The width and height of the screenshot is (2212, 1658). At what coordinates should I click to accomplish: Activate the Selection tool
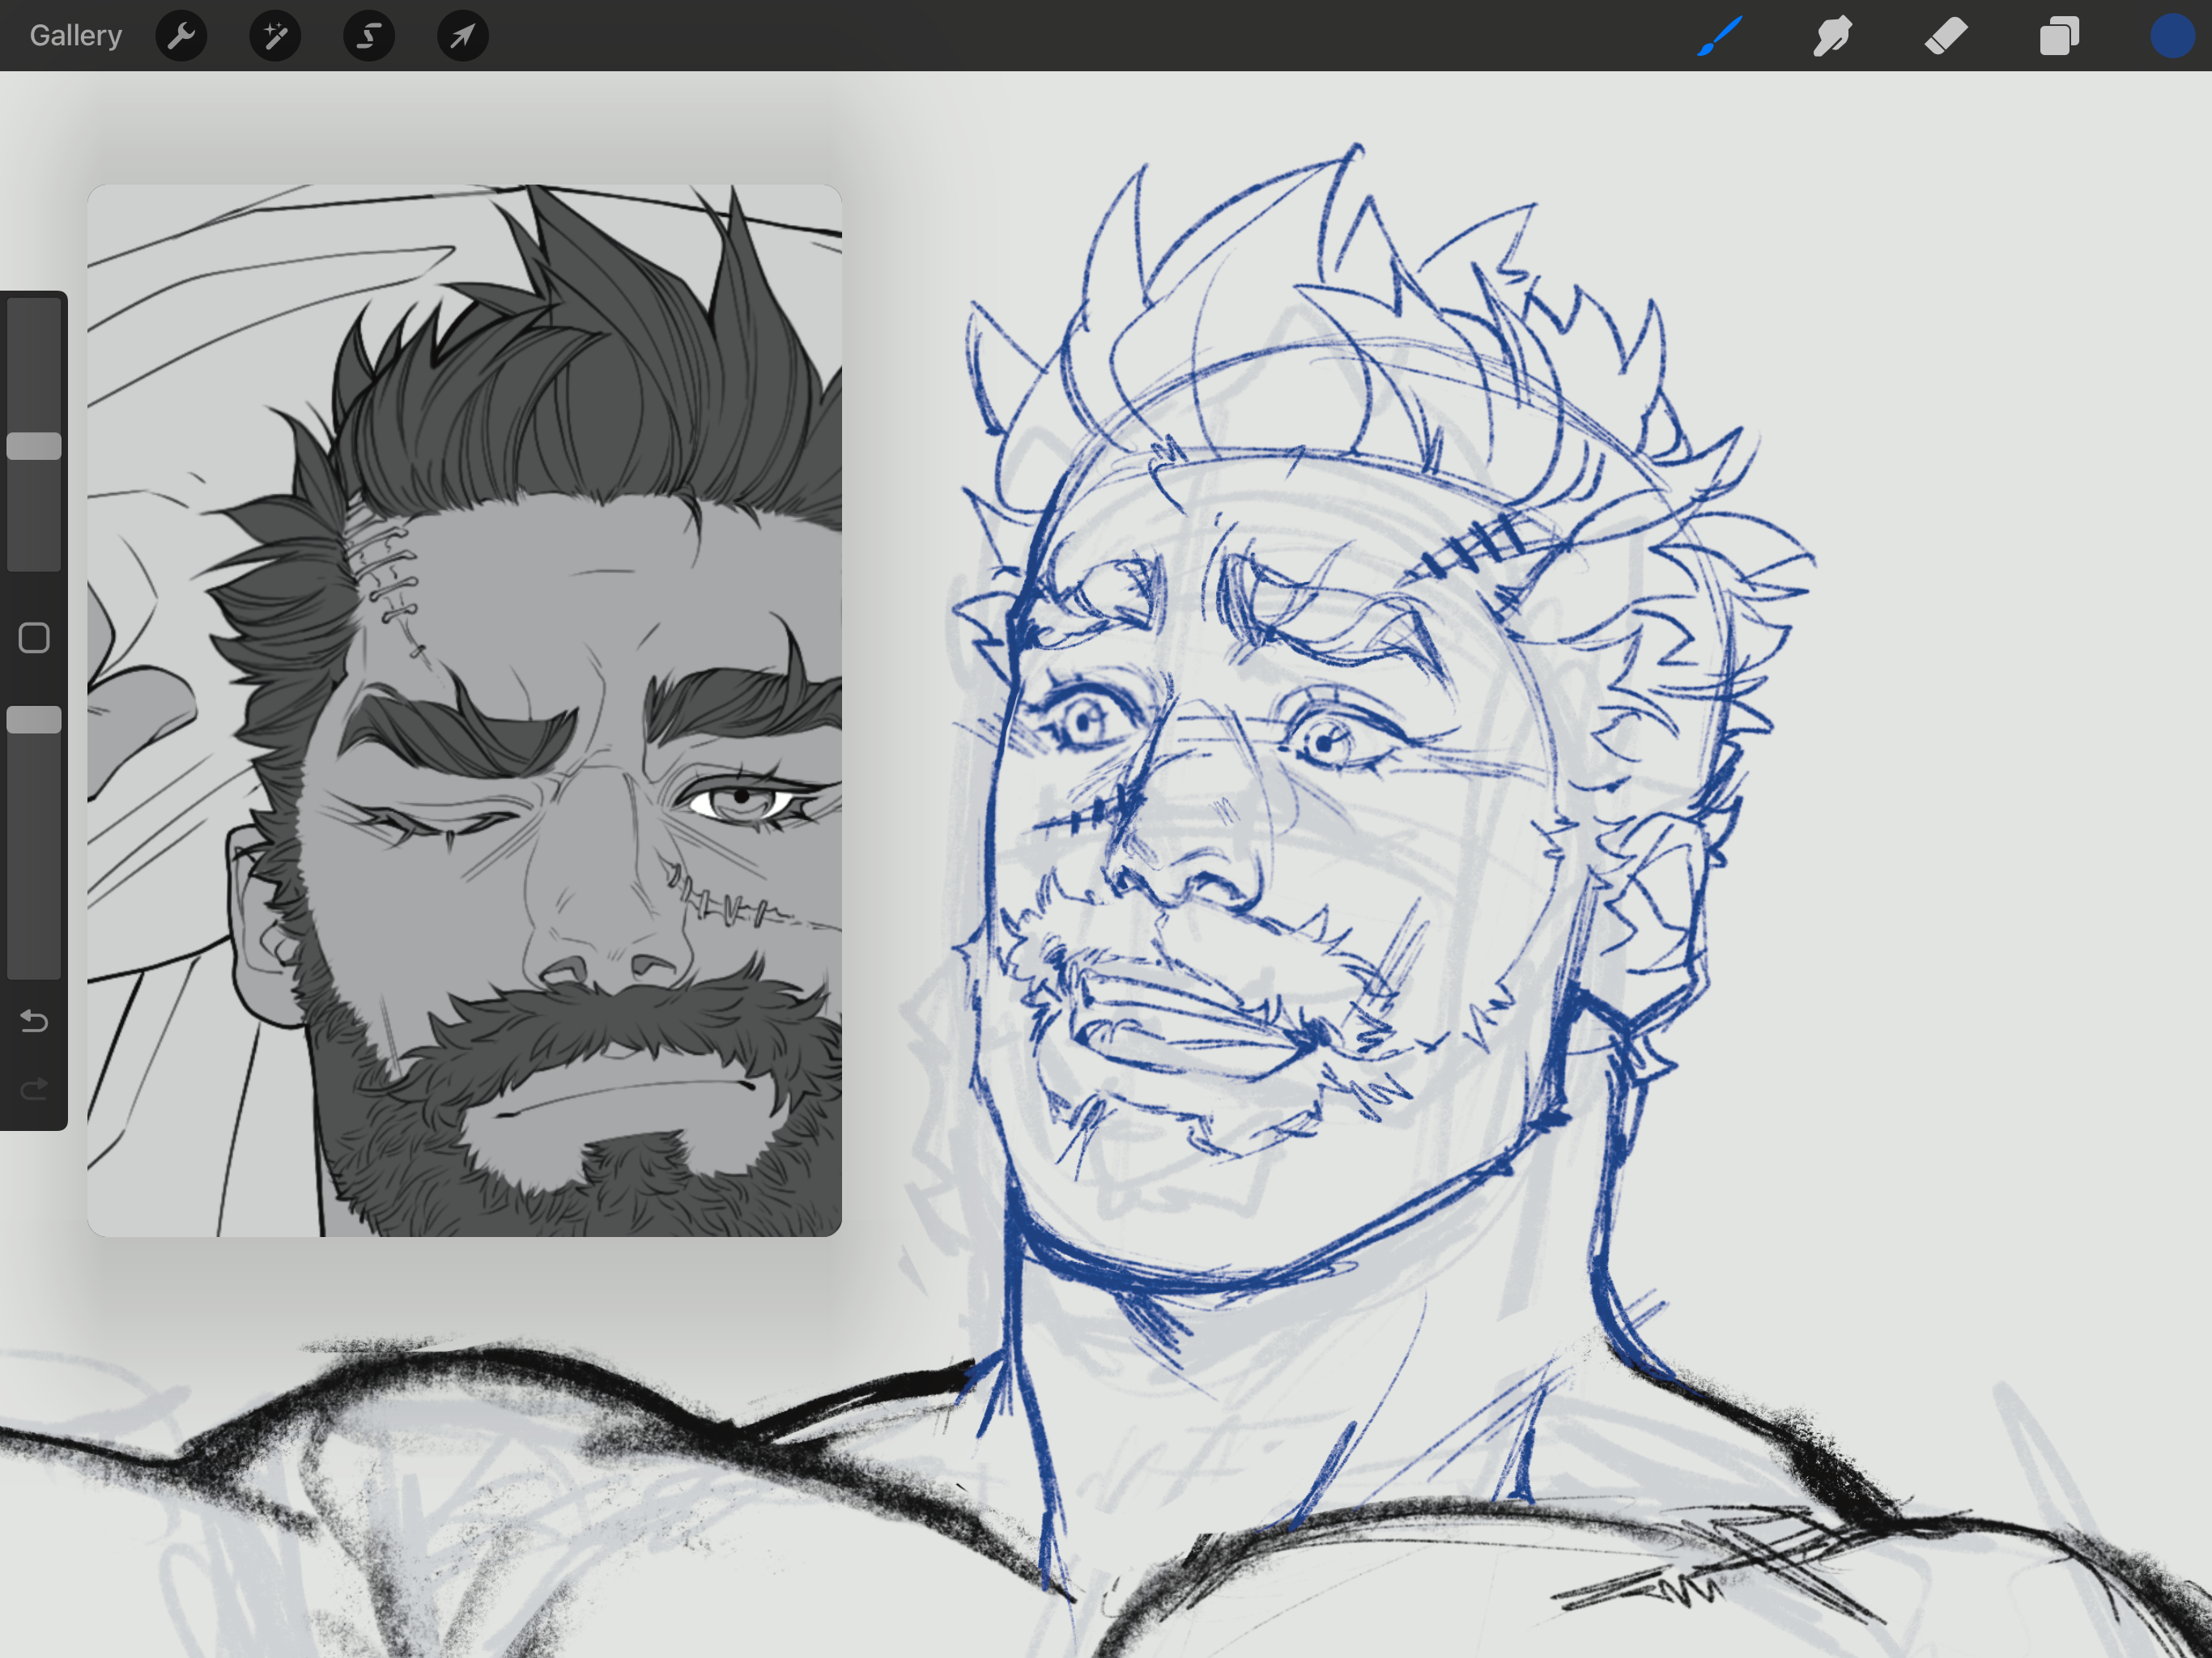click(x=369, y=36)
